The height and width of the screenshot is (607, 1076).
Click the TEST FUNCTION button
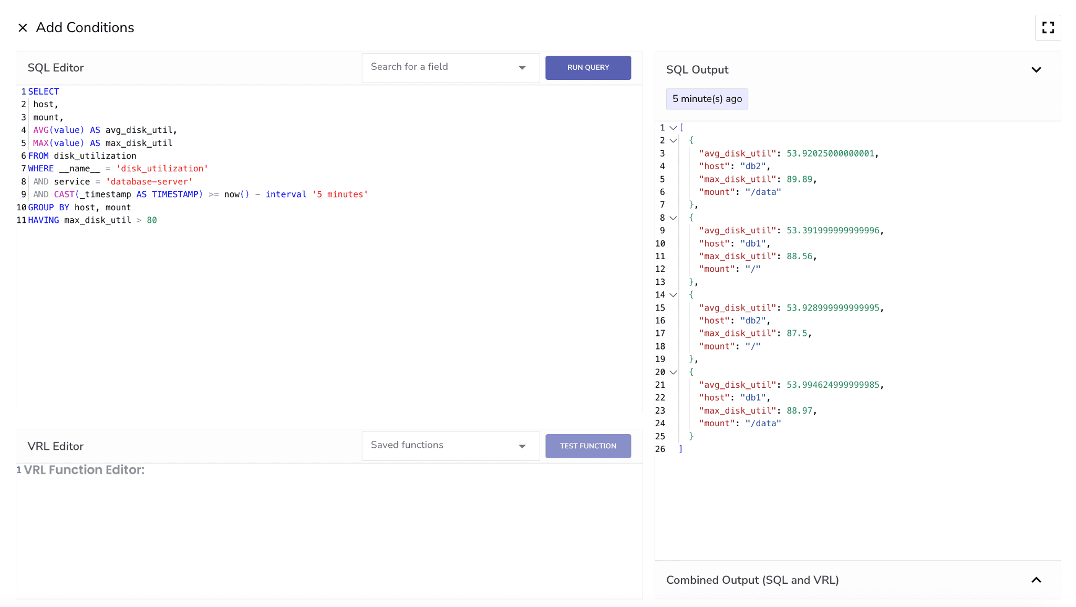pyautogui.click(x=588, y=446)
